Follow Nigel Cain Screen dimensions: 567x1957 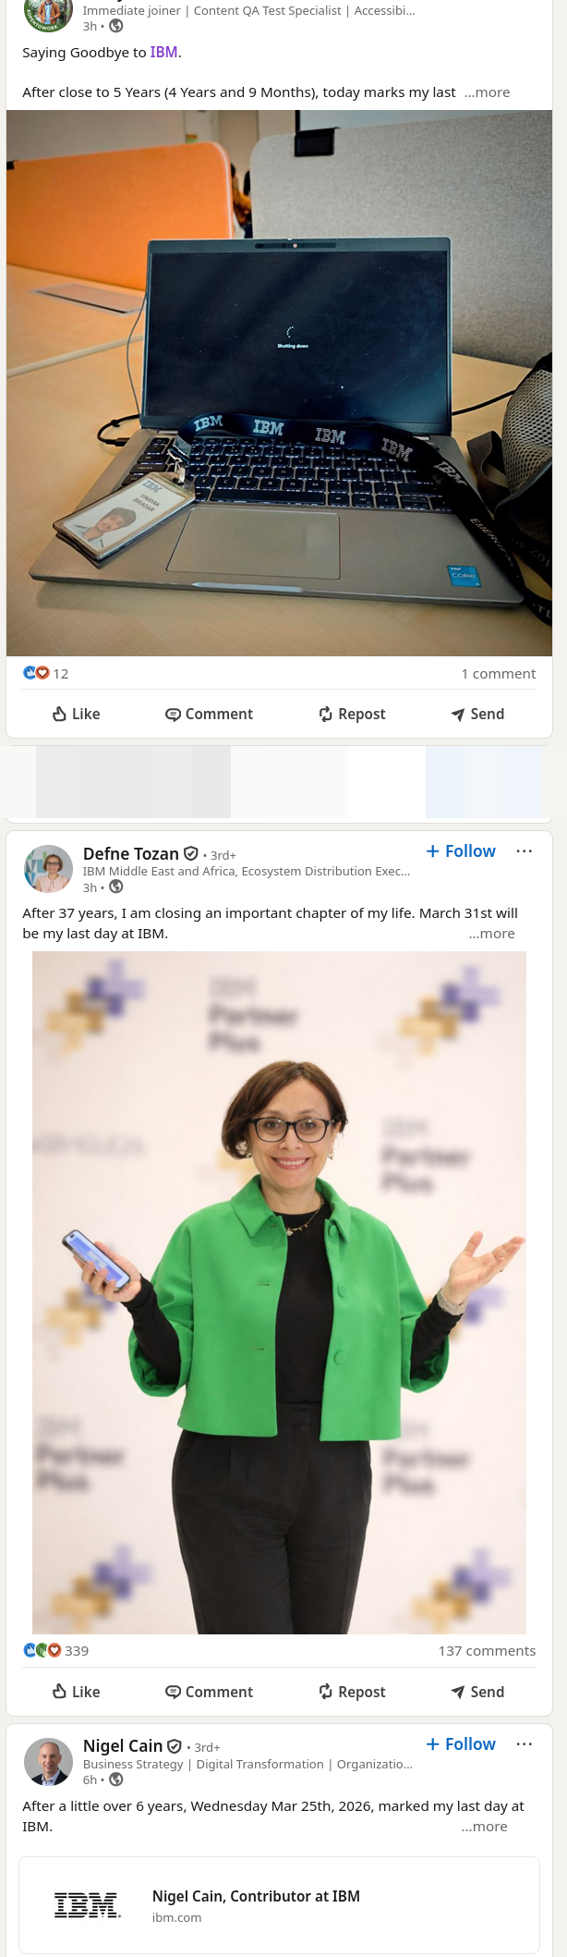click(x=461, y=1744)
